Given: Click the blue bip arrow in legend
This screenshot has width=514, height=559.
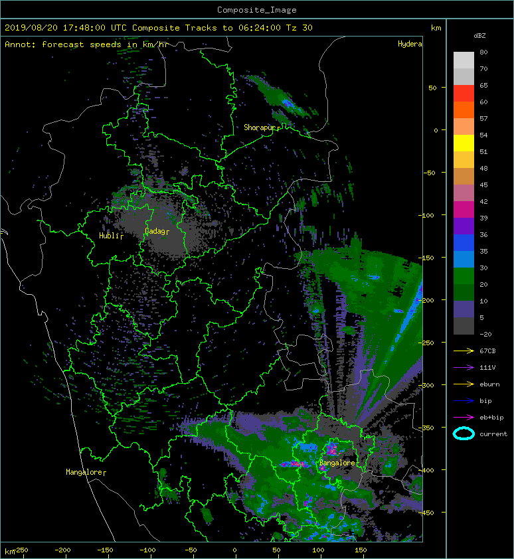Looking at the screenshot, I should pyautogui.click(x=464, y=401).
